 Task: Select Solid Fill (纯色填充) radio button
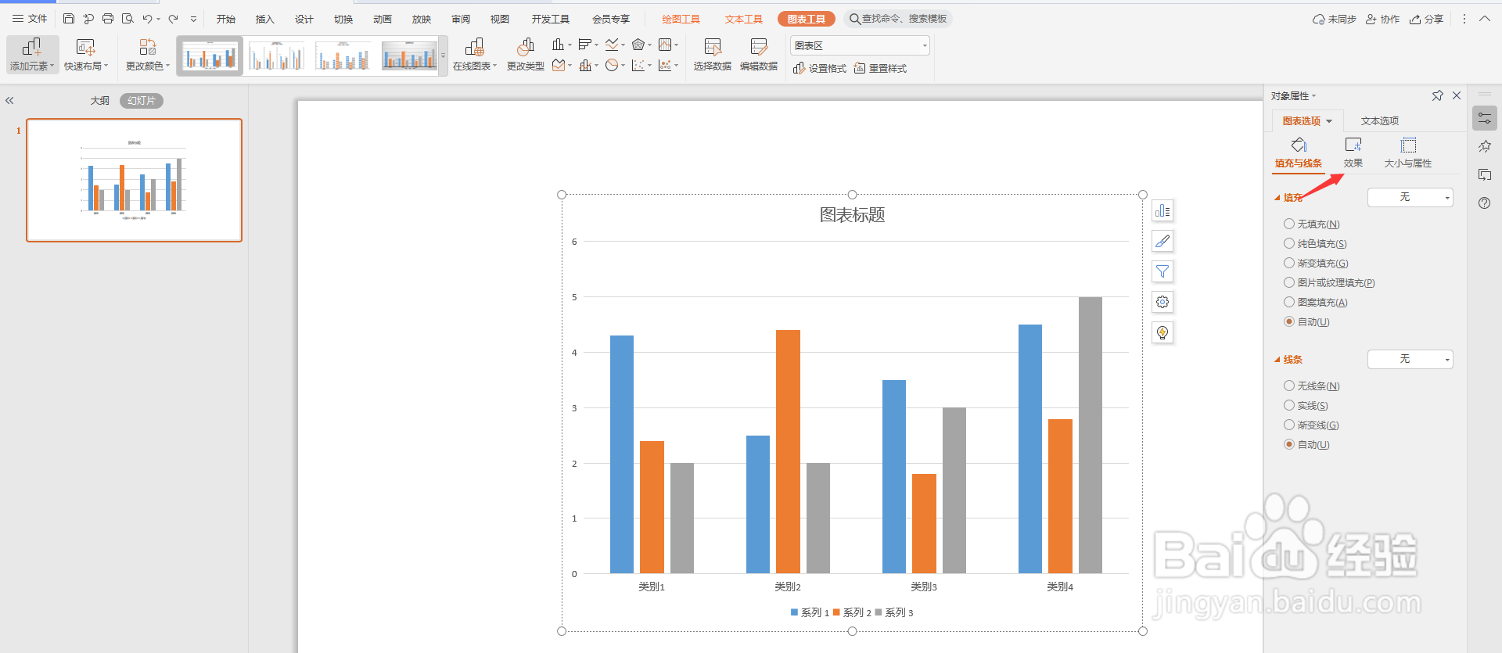tap(1289, 243)
